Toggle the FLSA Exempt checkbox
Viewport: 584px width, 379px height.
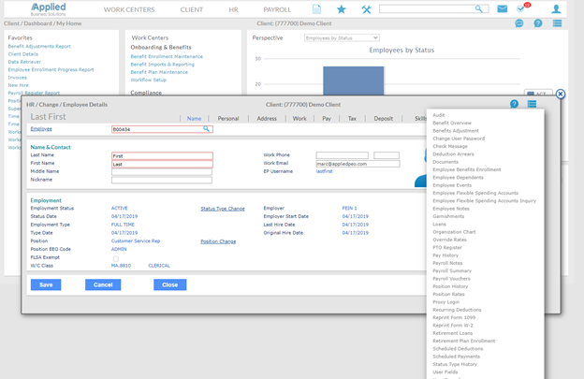pos(115,258)
